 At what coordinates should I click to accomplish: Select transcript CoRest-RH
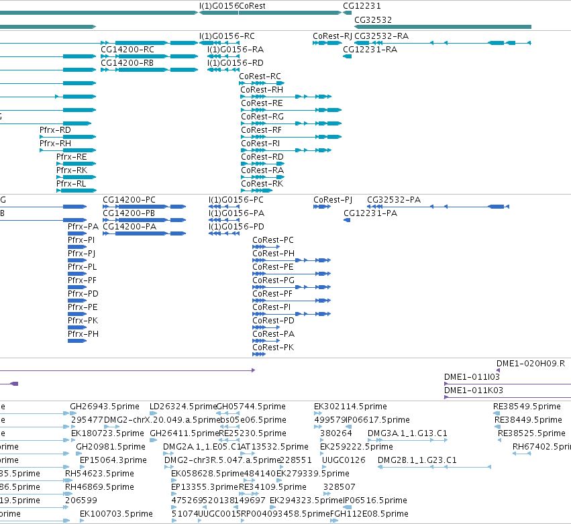coord(286,97)
